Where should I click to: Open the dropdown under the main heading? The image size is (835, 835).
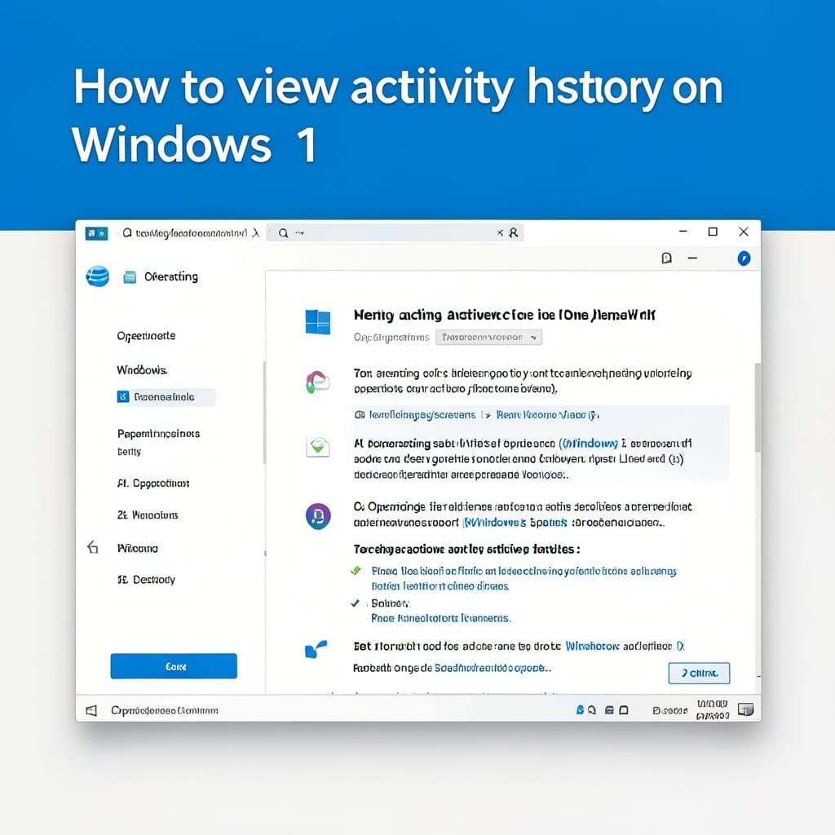tap(489, 337)
